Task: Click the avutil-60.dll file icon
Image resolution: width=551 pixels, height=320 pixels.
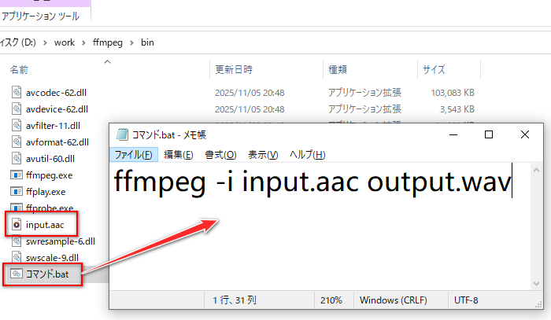Action: 17,158
